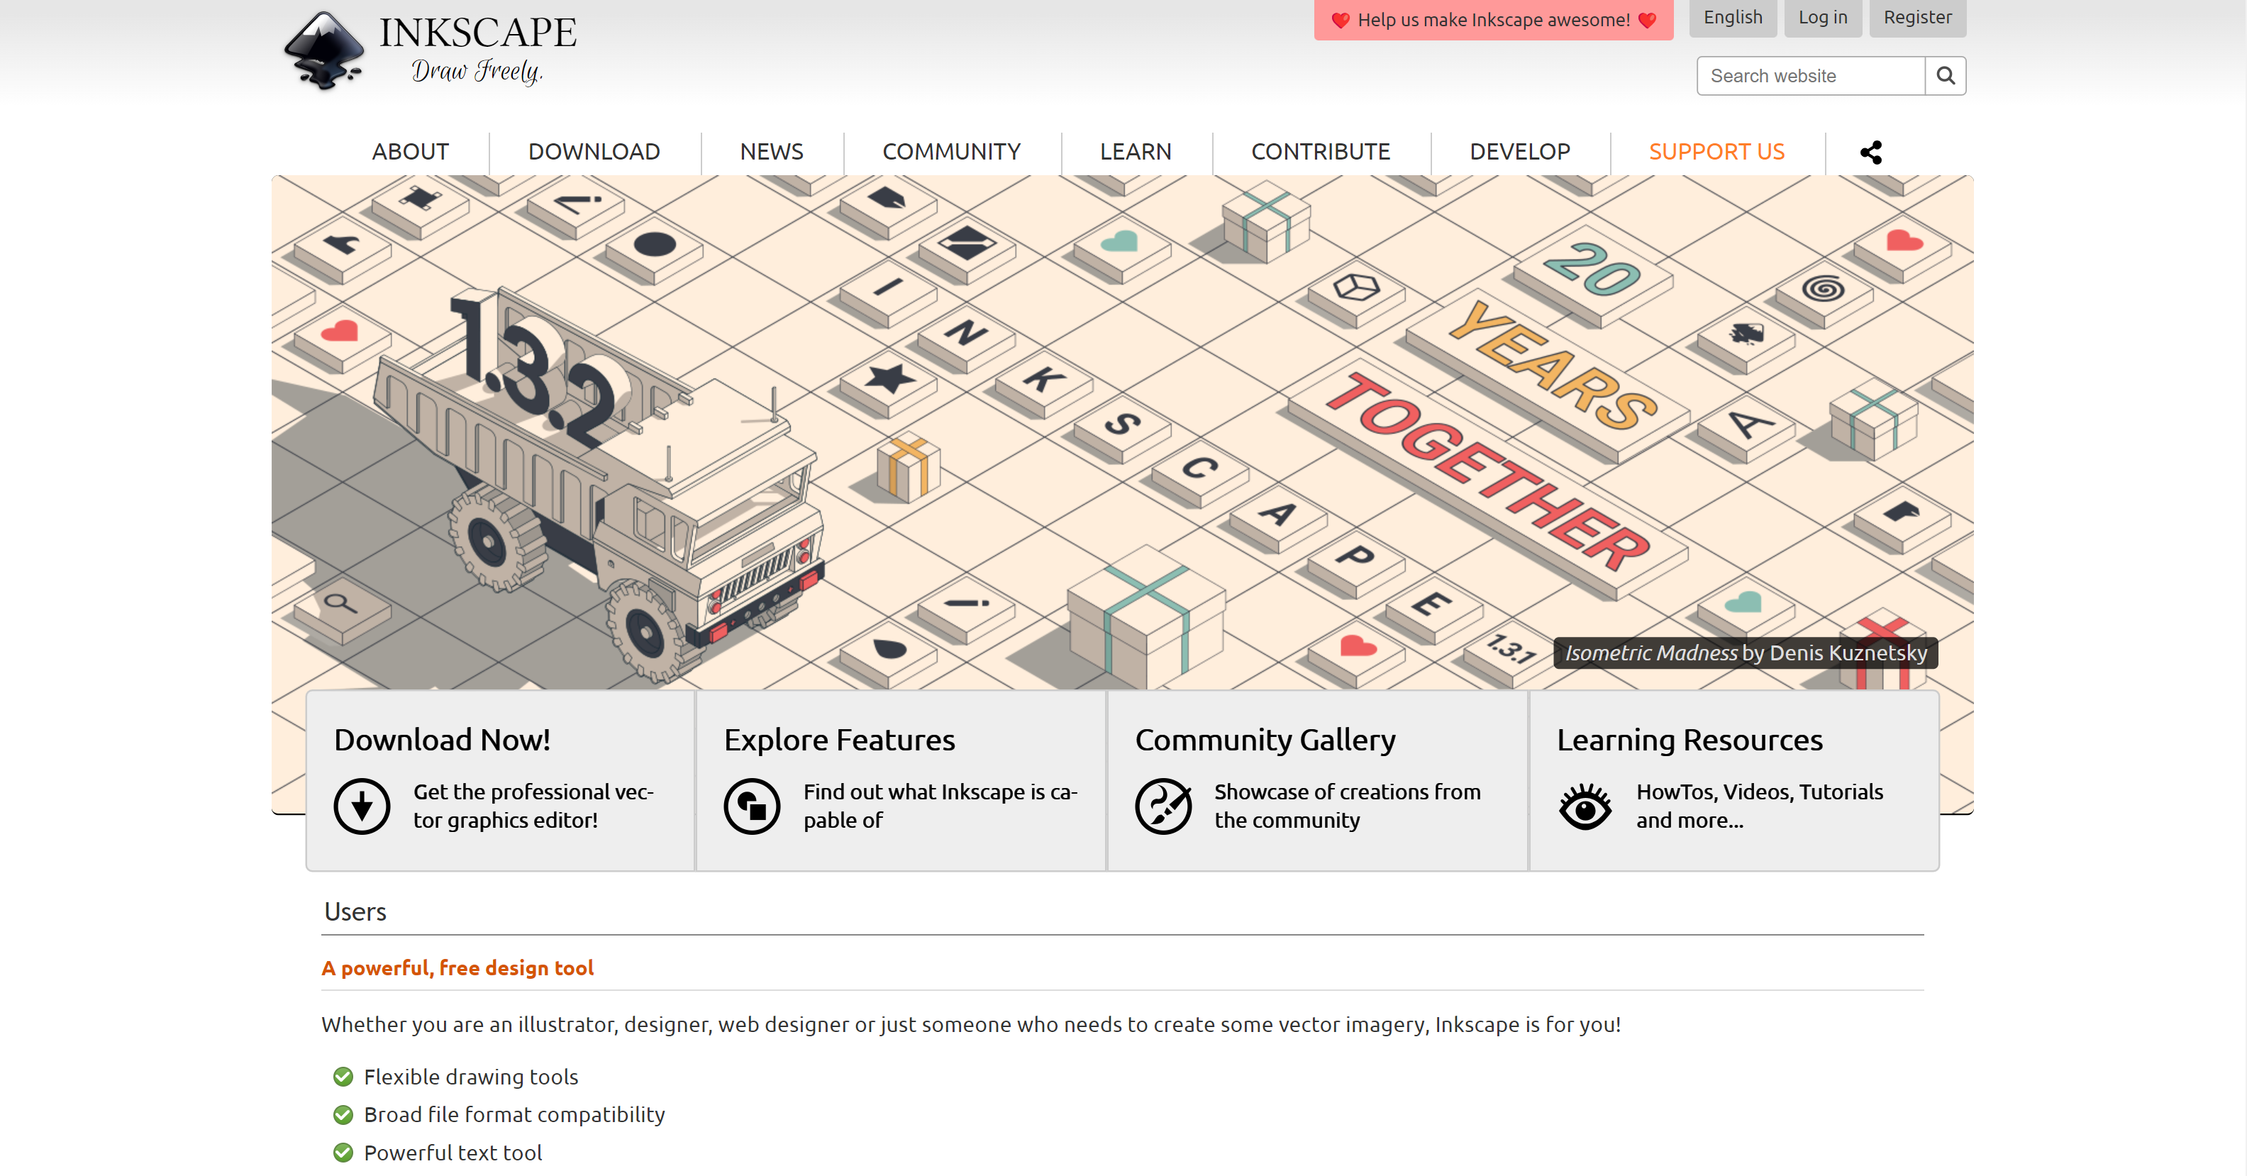Click the download arrow circle icon
Screen dimensions: 2247x1176
point(362,805)
